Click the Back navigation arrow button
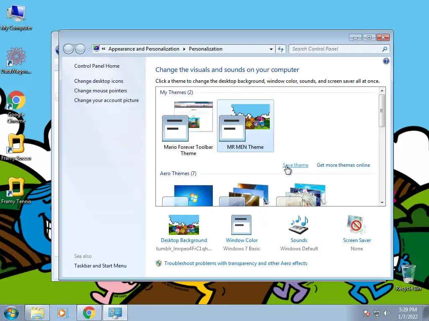Screen dimensions: 429x321 pos(68,49)
